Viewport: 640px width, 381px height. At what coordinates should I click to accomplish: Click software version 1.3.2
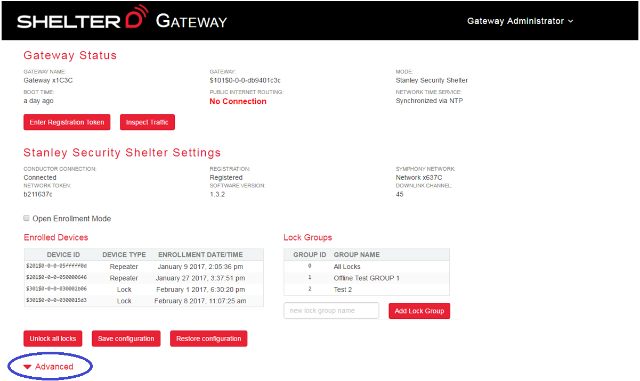(217, 194)
